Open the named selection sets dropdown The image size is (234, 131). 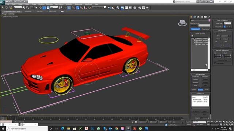point(99,7)
